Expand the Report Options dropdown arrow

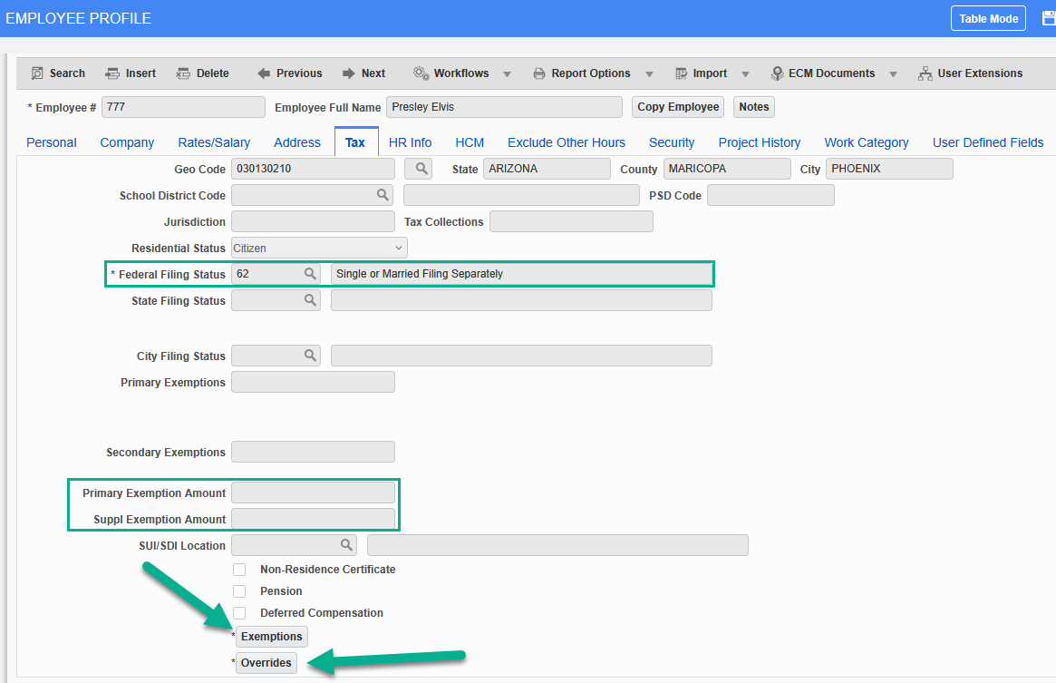[649, 74]
